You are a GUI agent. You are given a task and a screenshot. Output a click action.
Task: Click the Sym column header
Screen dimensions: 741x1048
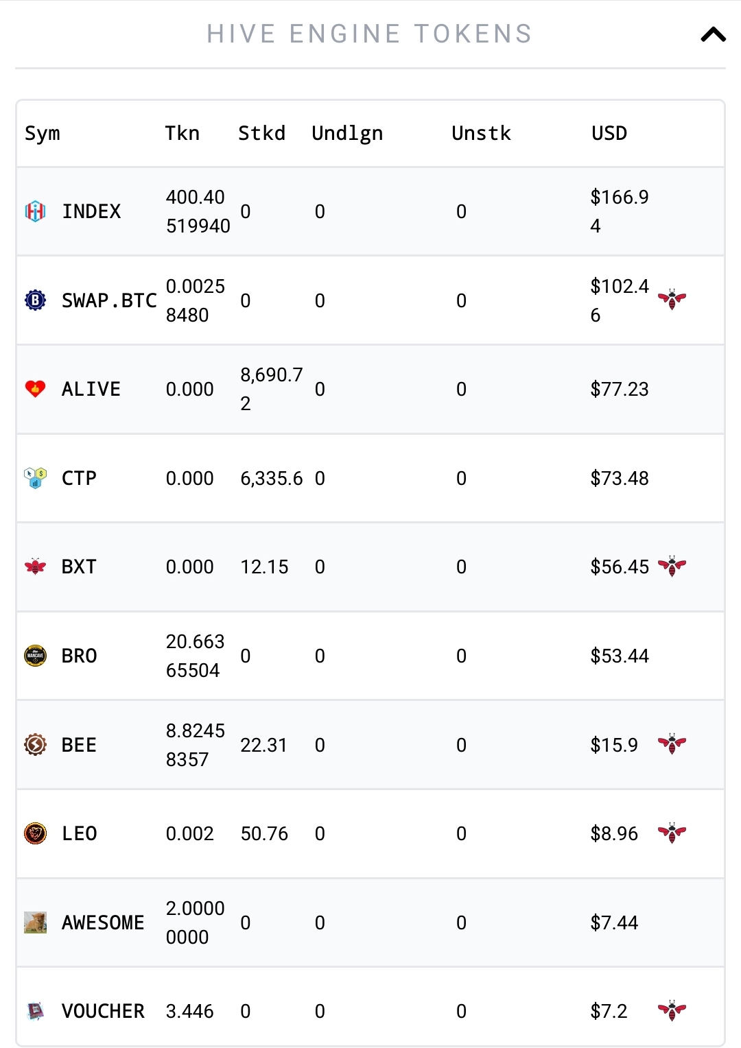[x=43, y=134]
